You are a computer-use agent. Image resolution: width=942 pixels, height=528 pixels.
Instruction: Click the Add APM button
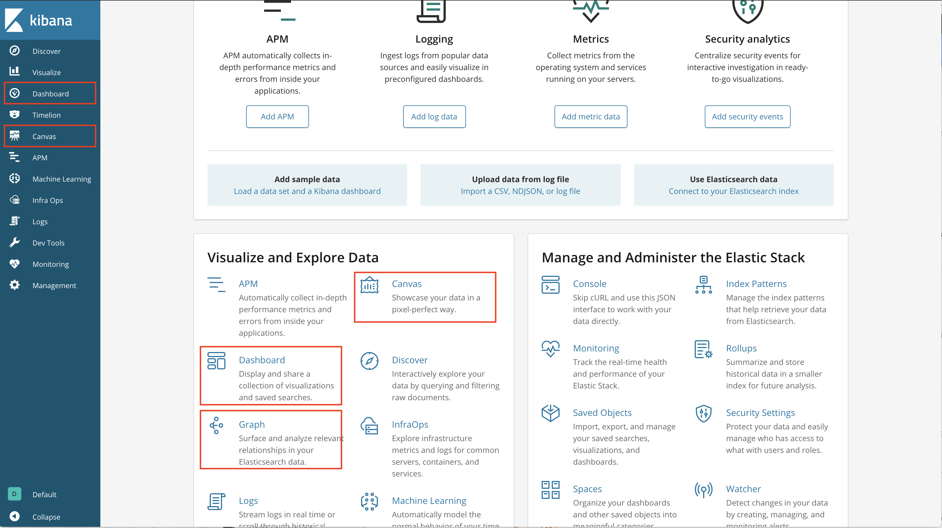tap(277, 116)
